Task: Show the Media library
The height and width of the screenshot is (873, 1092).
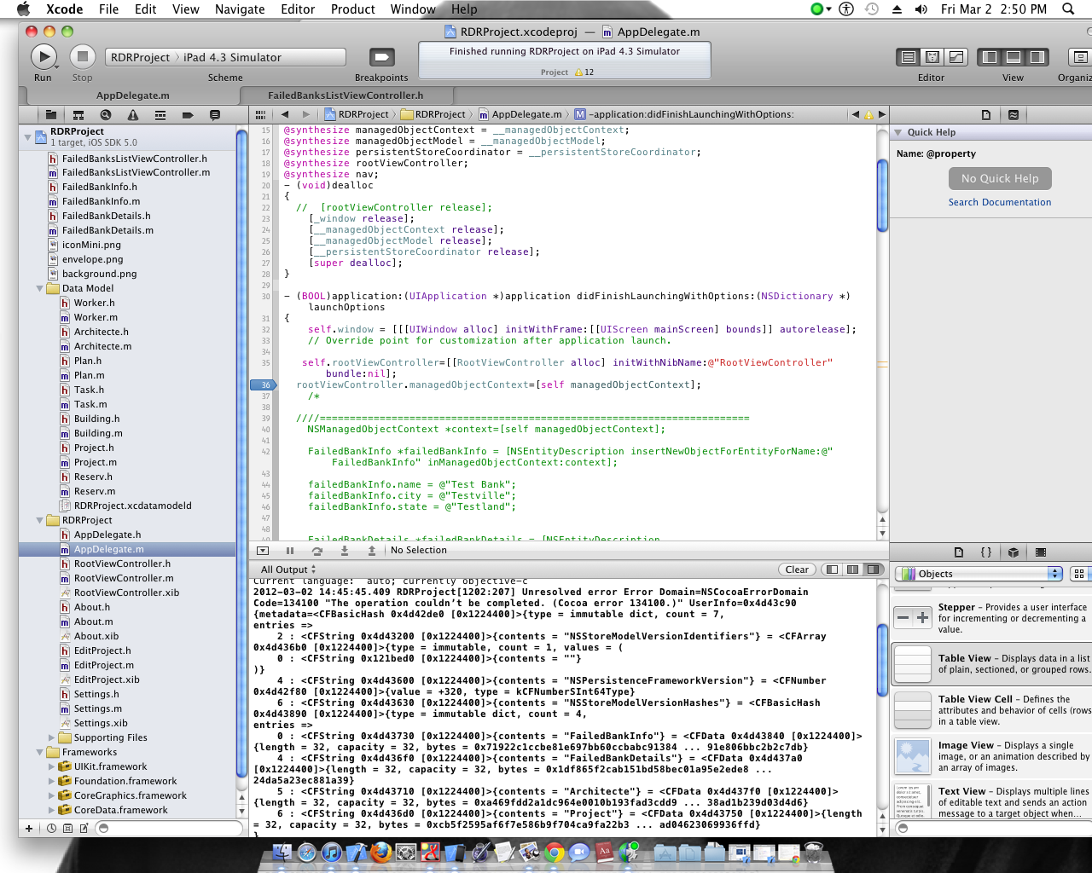Action: tap(1041, 552)
